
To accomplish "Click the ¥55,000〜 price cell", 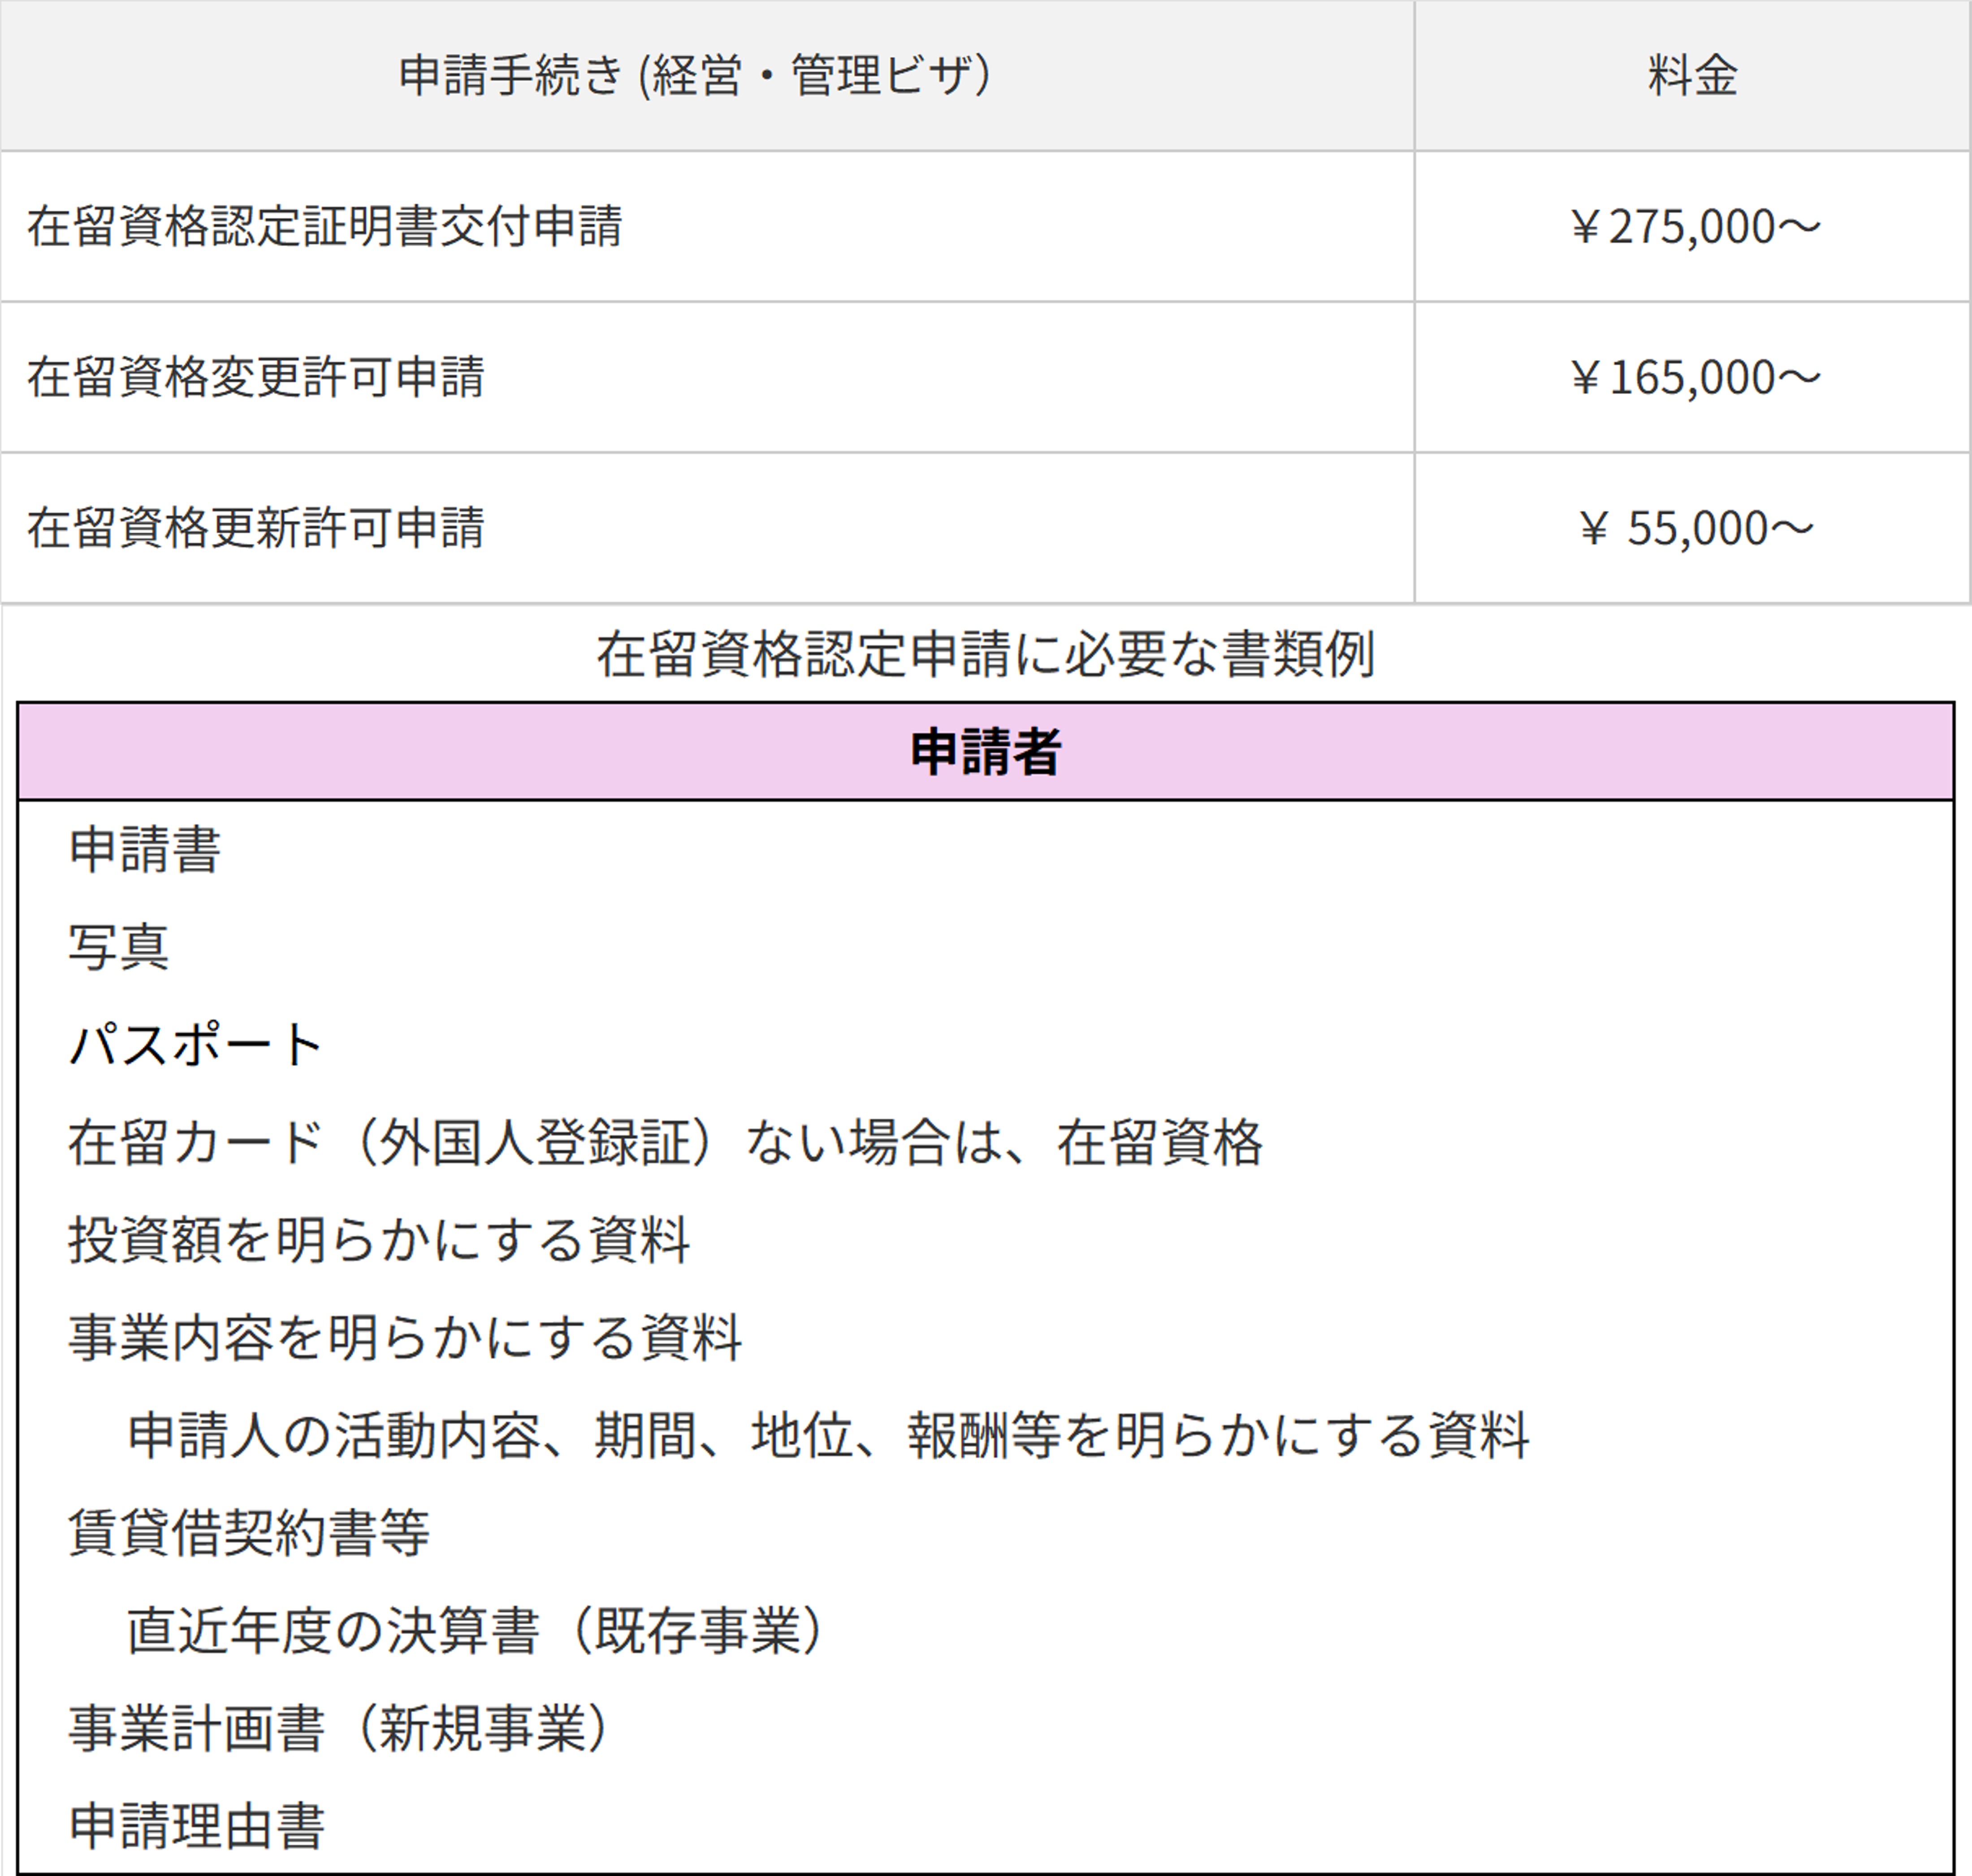I will coord(1694,529).
